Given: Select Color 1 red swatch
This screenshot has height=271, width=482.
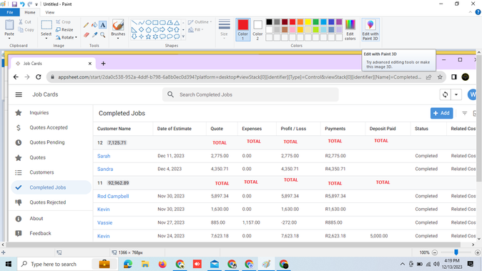Looking at the screenshot, I should click(243, 29).
